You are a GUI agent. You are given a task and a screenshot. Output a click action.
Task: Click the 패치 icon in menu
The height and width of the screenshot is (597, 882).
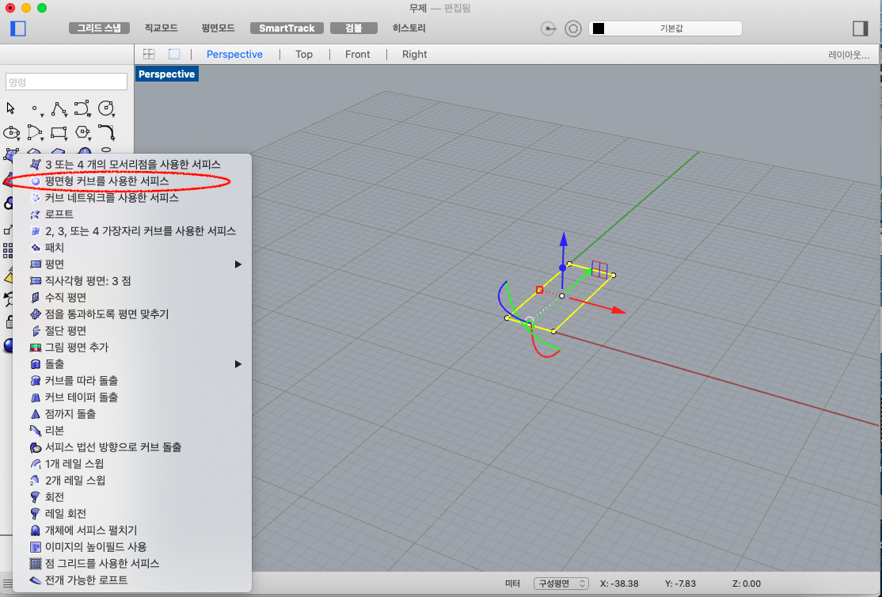click(x=36, y=248)
